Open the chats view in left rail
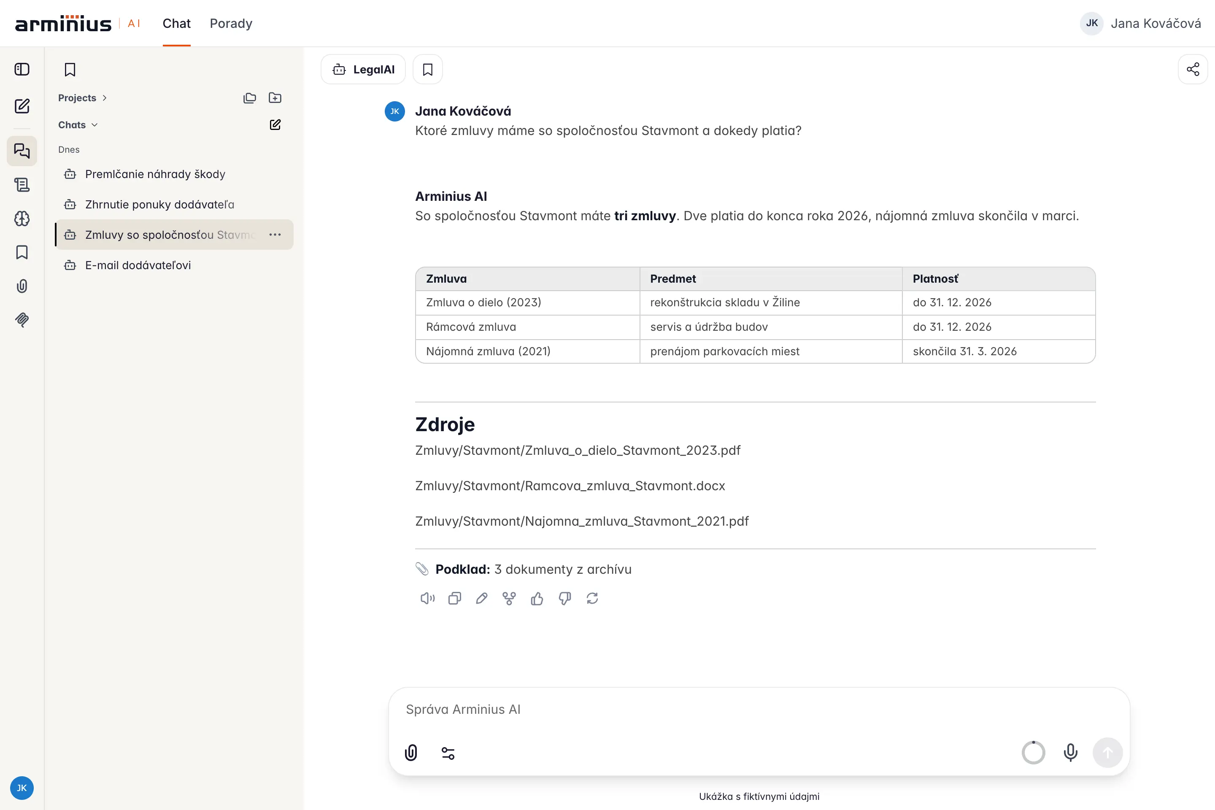This screenshot has width=1215, height=810. pyautogui.click(x=22, y=151)
